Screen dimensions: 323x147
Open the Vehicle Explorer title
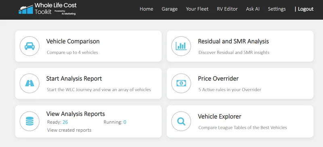point(220,116)
